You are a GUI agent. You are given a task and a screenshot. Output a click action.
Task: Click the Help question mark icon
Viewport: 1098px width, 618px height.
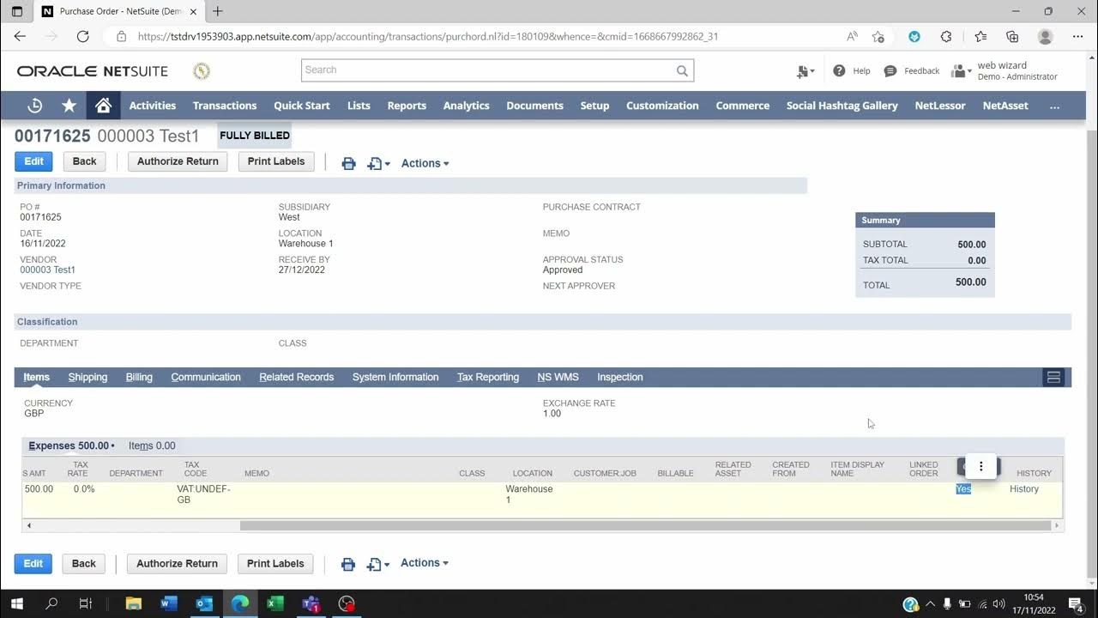(839, 70)
